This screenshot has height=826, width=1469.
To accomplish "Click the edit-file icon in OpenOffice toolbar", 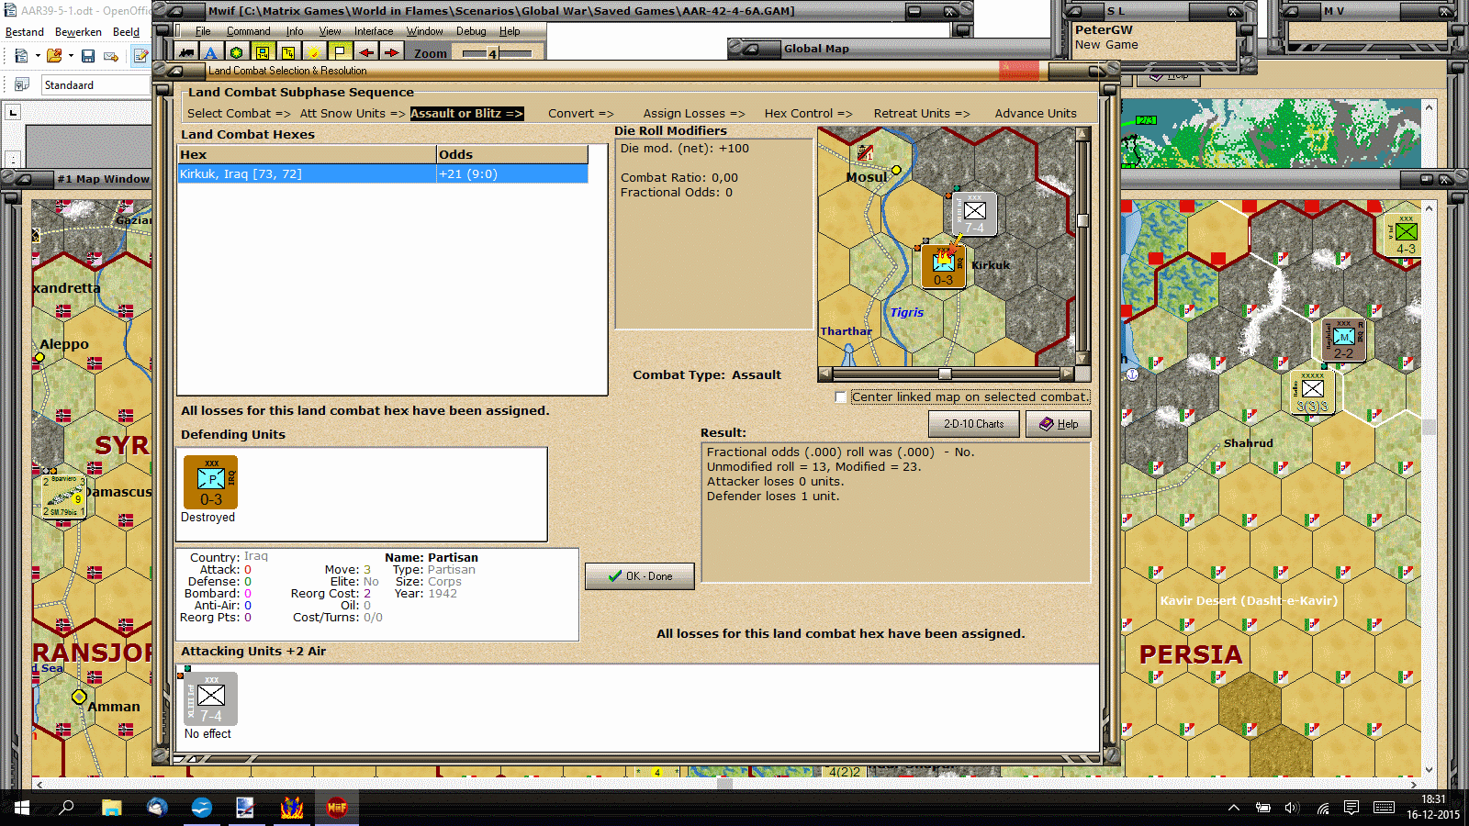I will 140,56.
